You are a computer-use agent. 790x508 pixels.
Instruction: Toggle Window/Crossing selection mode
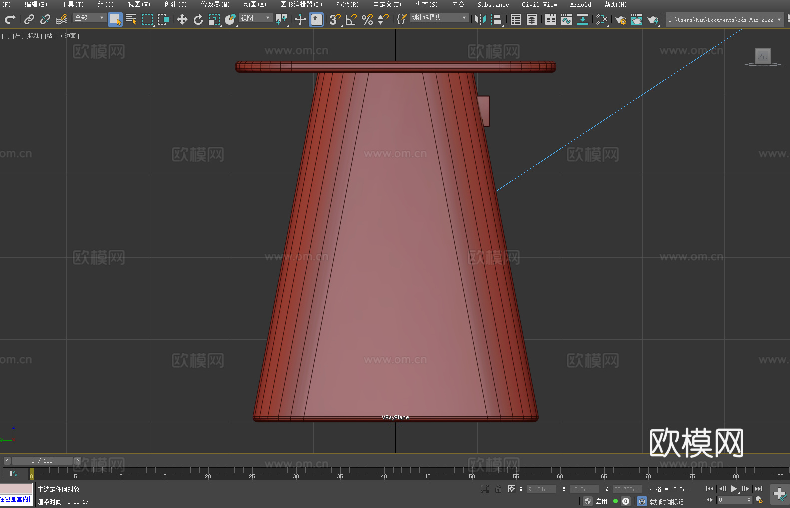pyautogui.click(x=163, y=19)
